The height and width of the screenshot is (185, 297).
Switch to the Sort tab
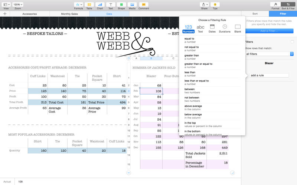[x=255, y=14]
